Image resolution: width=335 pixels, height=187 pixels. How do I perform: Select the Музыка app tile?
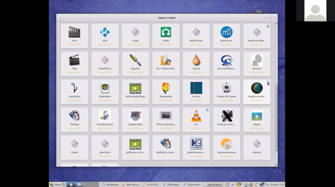[x=257, y=148]
